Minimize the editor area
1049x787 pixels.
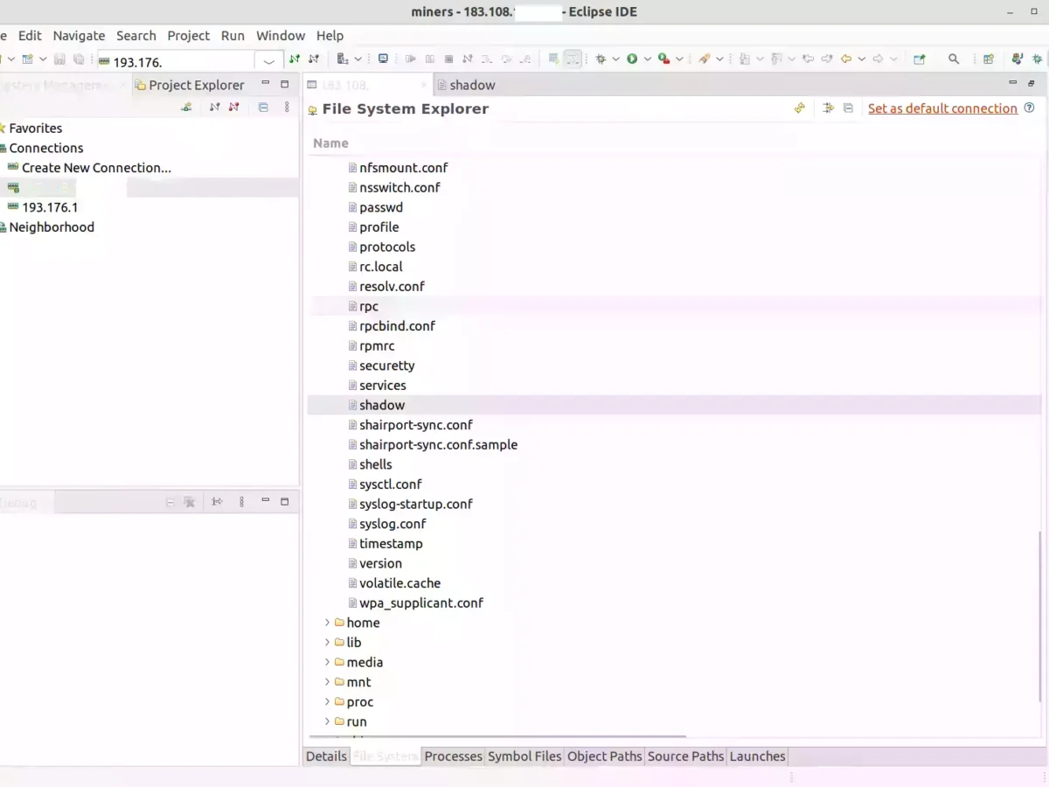(1012, 83)
